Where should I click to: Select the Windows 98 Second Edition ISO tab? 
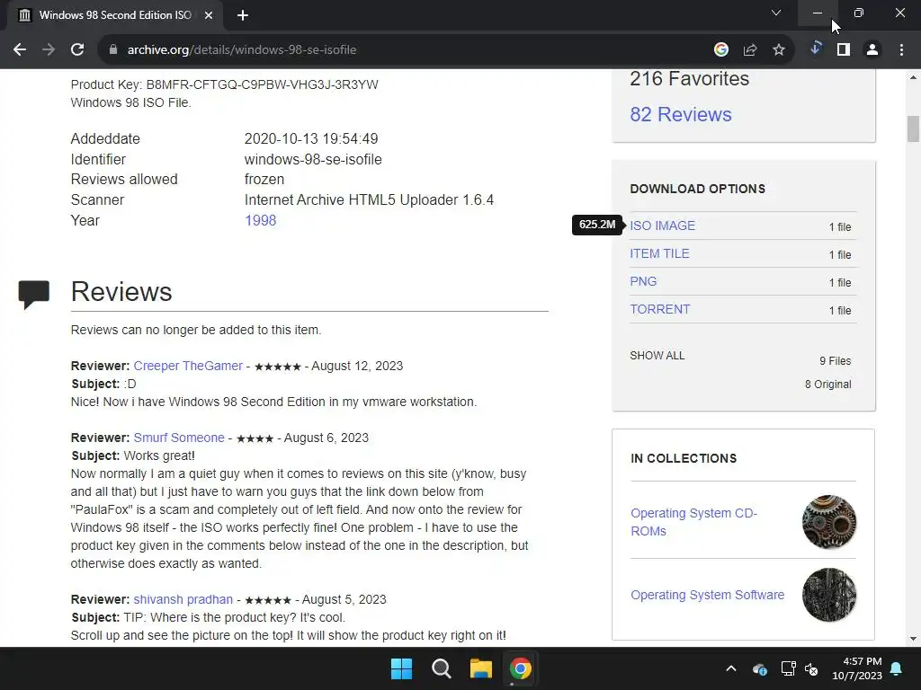tap(114, 15)
